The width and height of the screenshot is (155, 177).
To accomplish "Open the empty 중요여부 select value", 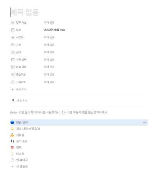I will coord(49,75).
